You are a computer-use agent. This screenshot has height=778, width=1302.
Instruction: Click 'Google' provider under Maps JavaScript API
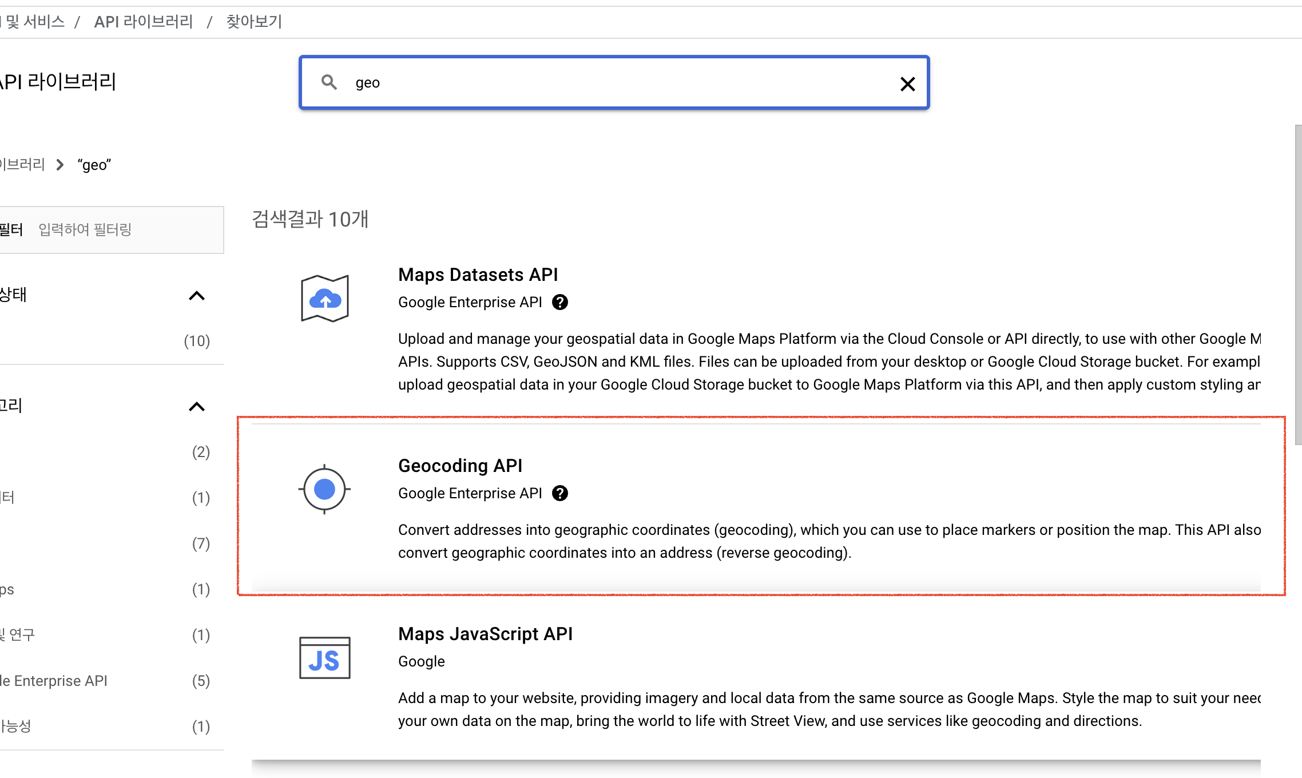coord(422,661)
